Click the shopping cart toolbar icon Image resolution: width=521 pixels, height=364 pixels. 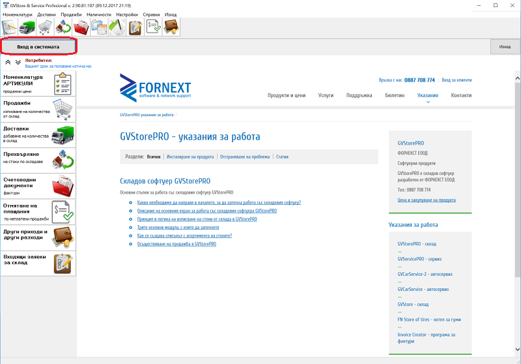[45, 27]
